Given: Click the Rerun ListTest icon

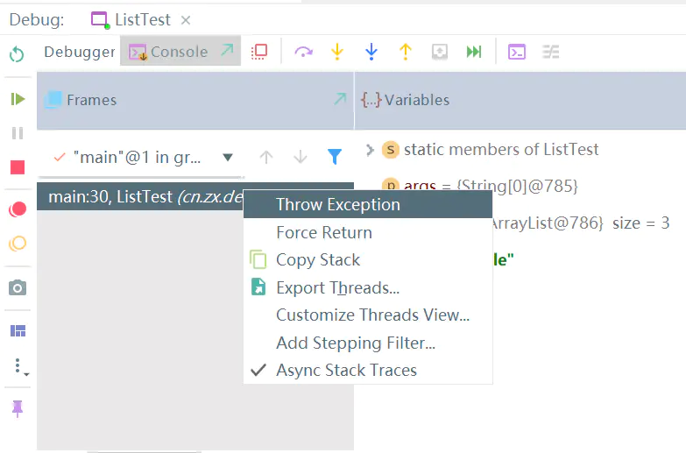Looking at the screenshot, I should click(x=17, y=54).
